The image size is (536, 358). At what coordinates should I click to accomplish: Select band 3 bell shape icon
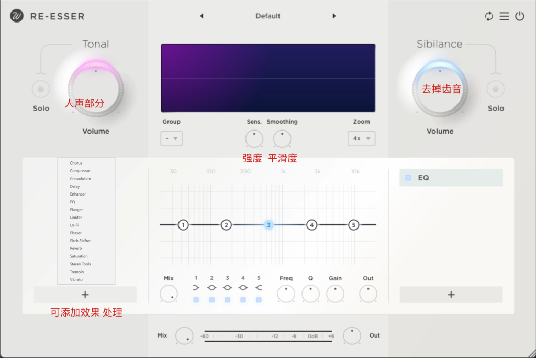click(227, 287)
